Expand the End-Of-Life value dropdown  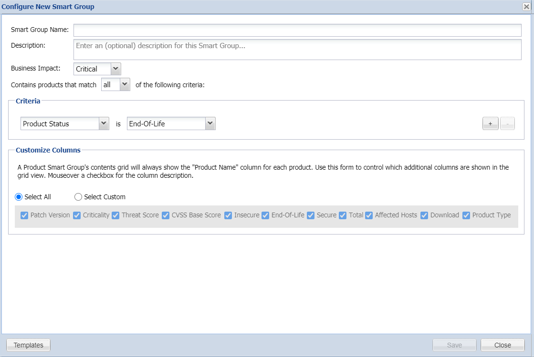coord(210,124)
